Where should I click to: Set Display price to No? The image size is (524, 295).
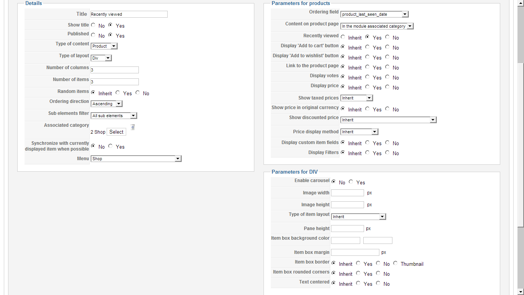tap(387, 87)
